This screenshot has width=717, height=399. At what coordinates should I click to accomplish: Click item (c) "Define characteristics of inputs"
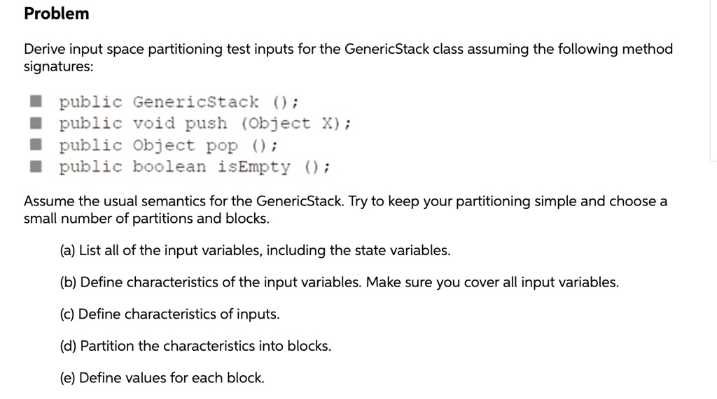tap(170, 314)
